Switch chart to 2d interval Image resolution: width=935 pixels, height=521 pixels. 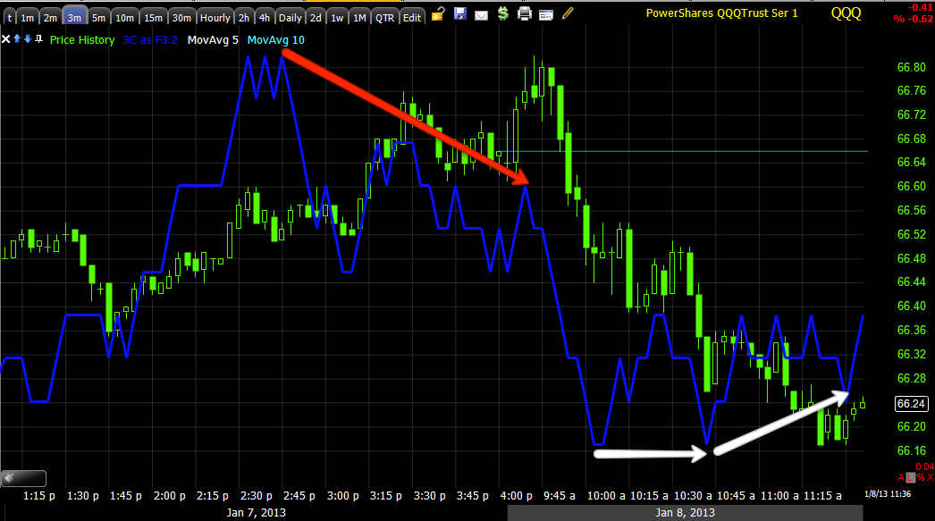click(316, 17)
